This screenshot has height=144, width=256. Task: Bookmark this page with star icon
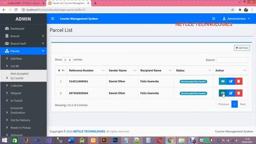click(x=232, y=10)
